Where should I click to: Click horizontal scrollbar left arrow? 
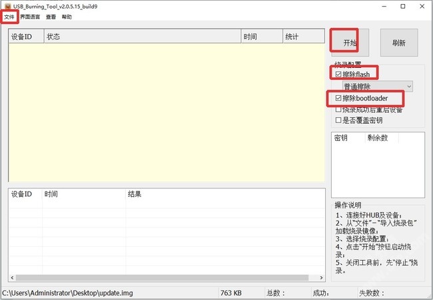point(12,277)
